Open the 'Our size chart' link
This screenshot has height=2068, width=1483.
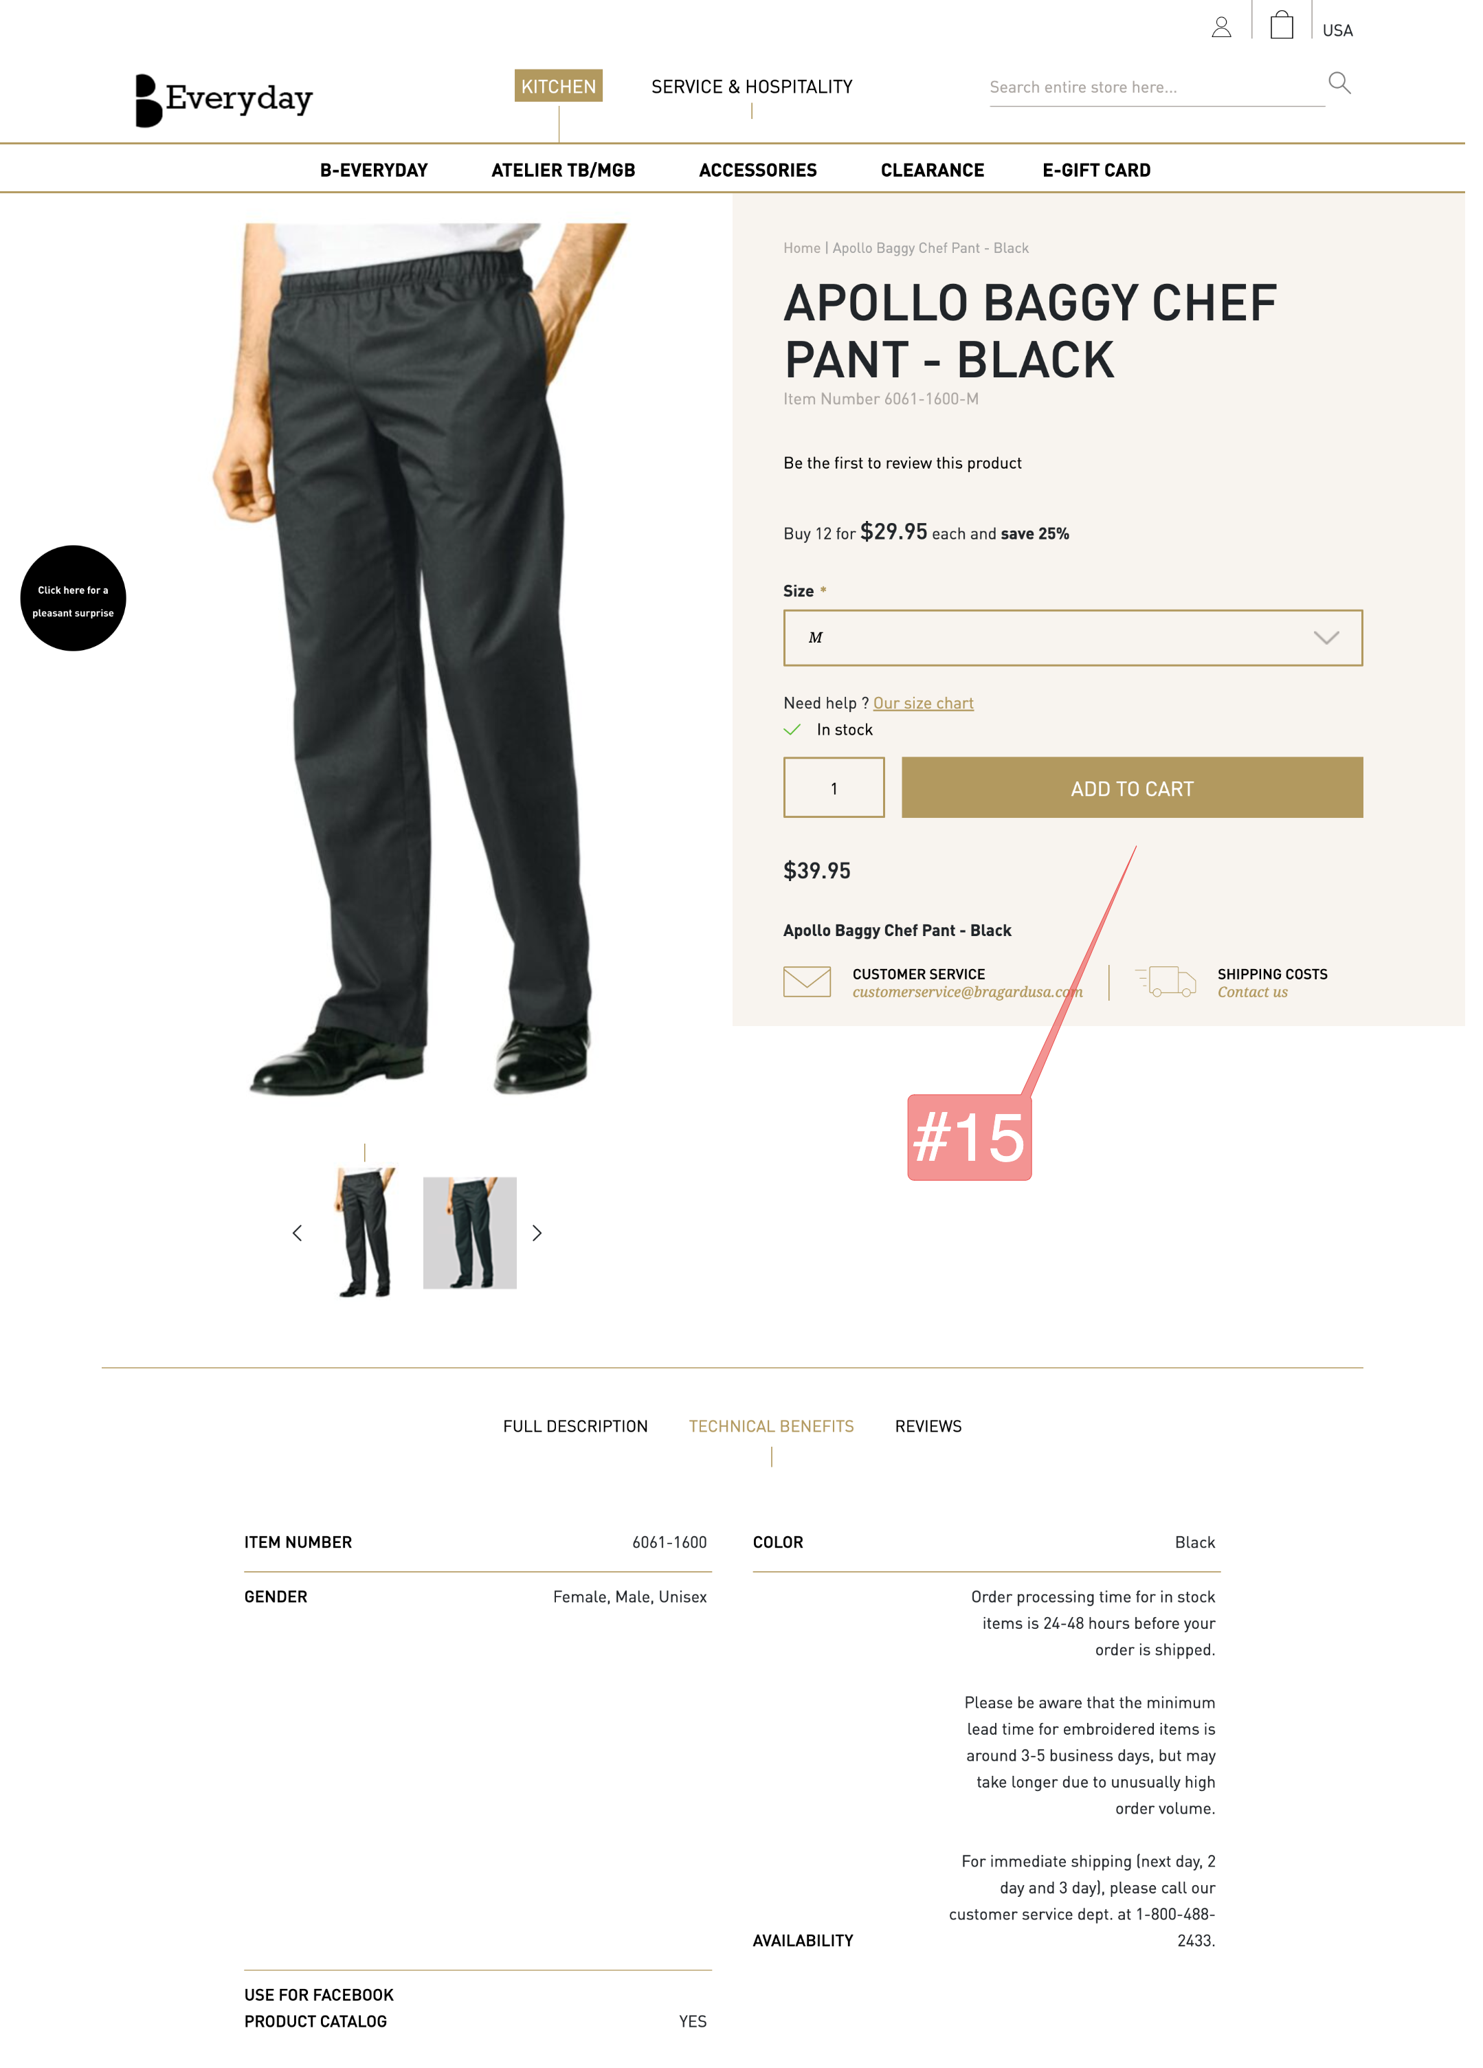[x=922, y=703]
